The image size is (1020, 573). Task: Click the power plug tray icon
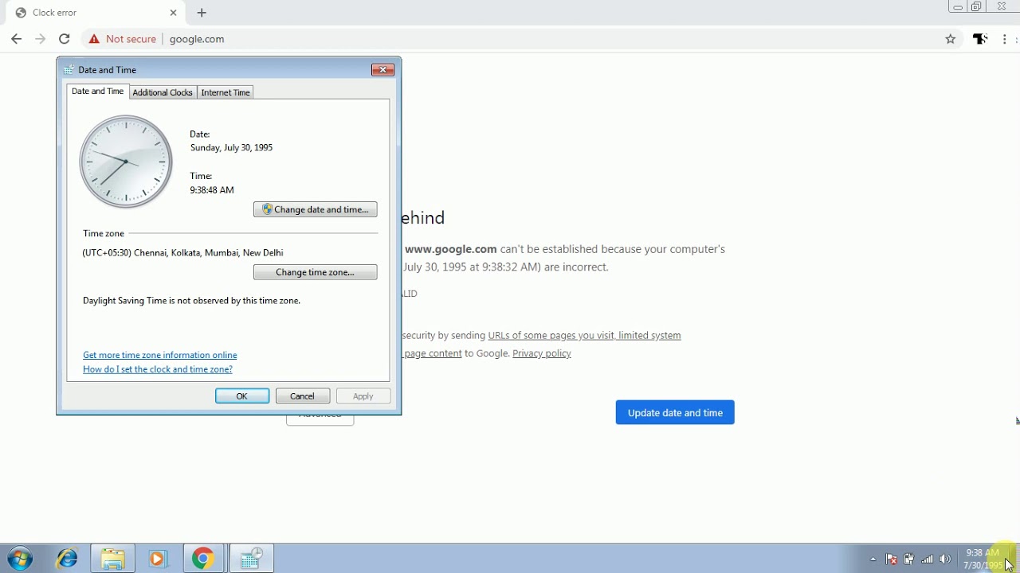tap(909, 559)
